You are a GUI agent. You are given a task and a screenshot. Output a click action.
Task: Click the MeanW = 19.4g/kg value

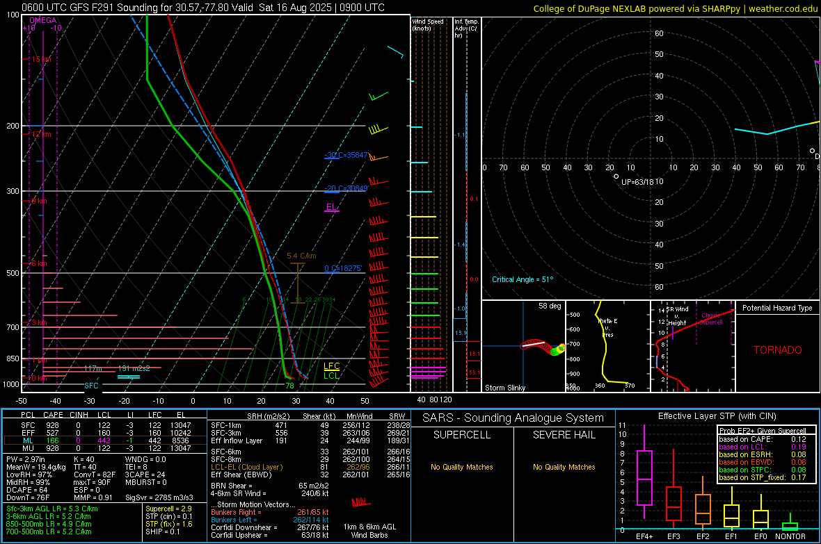(x=36, y=467)
